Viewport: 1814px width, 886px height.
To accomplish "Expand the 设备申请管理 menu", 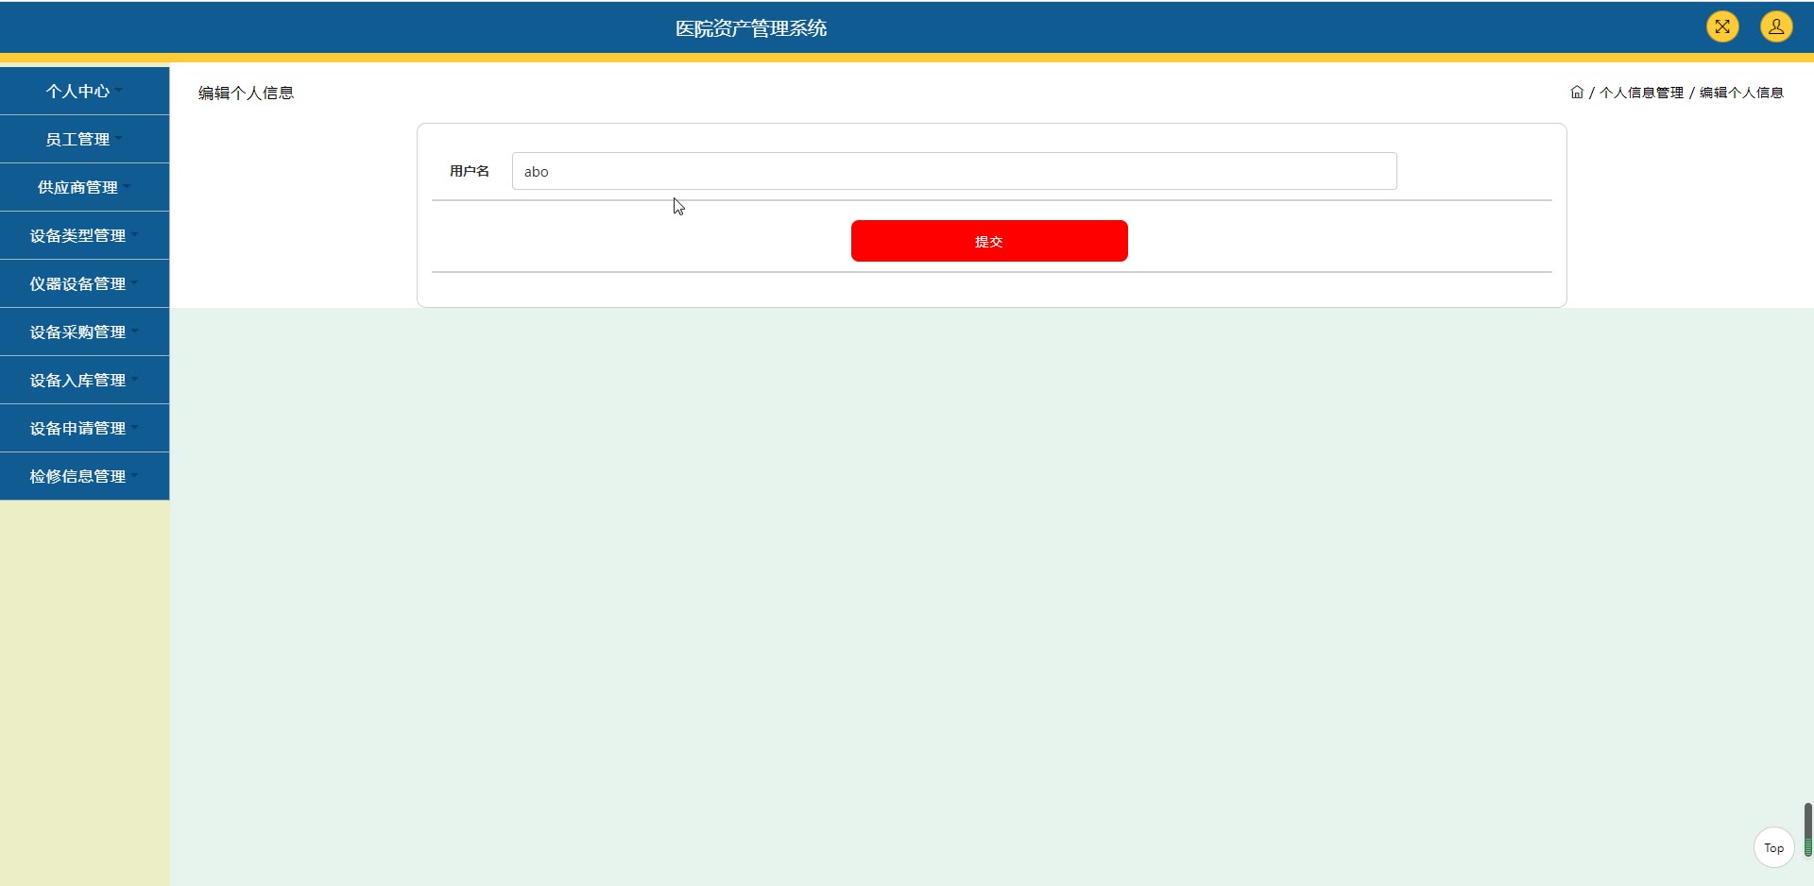I will tap(84, 428).
